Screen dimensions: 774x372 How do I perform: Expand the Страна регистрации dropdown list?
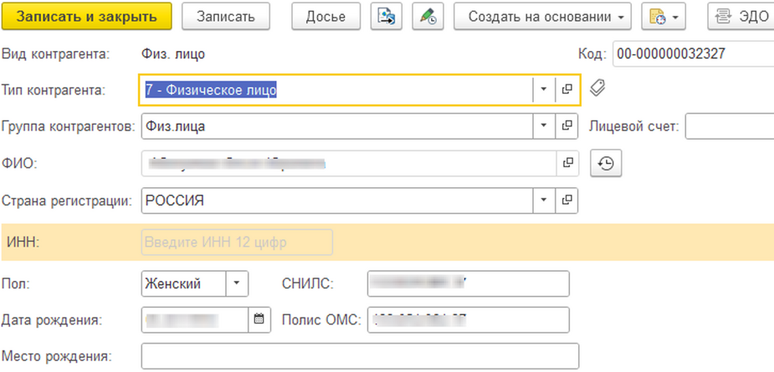[x=543, y=201]
